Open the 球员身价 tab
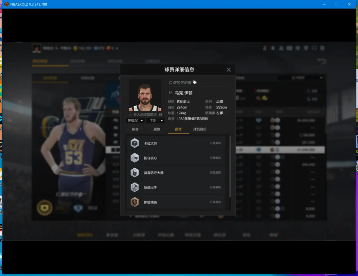 [200, 129]
